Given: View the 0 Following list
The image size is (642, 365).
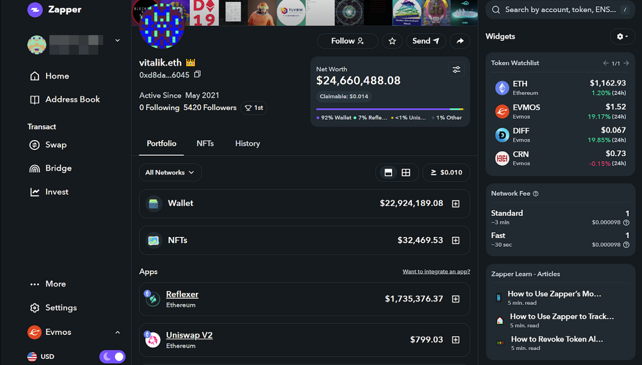Looking at the screenshot, I should click(159, 108).
